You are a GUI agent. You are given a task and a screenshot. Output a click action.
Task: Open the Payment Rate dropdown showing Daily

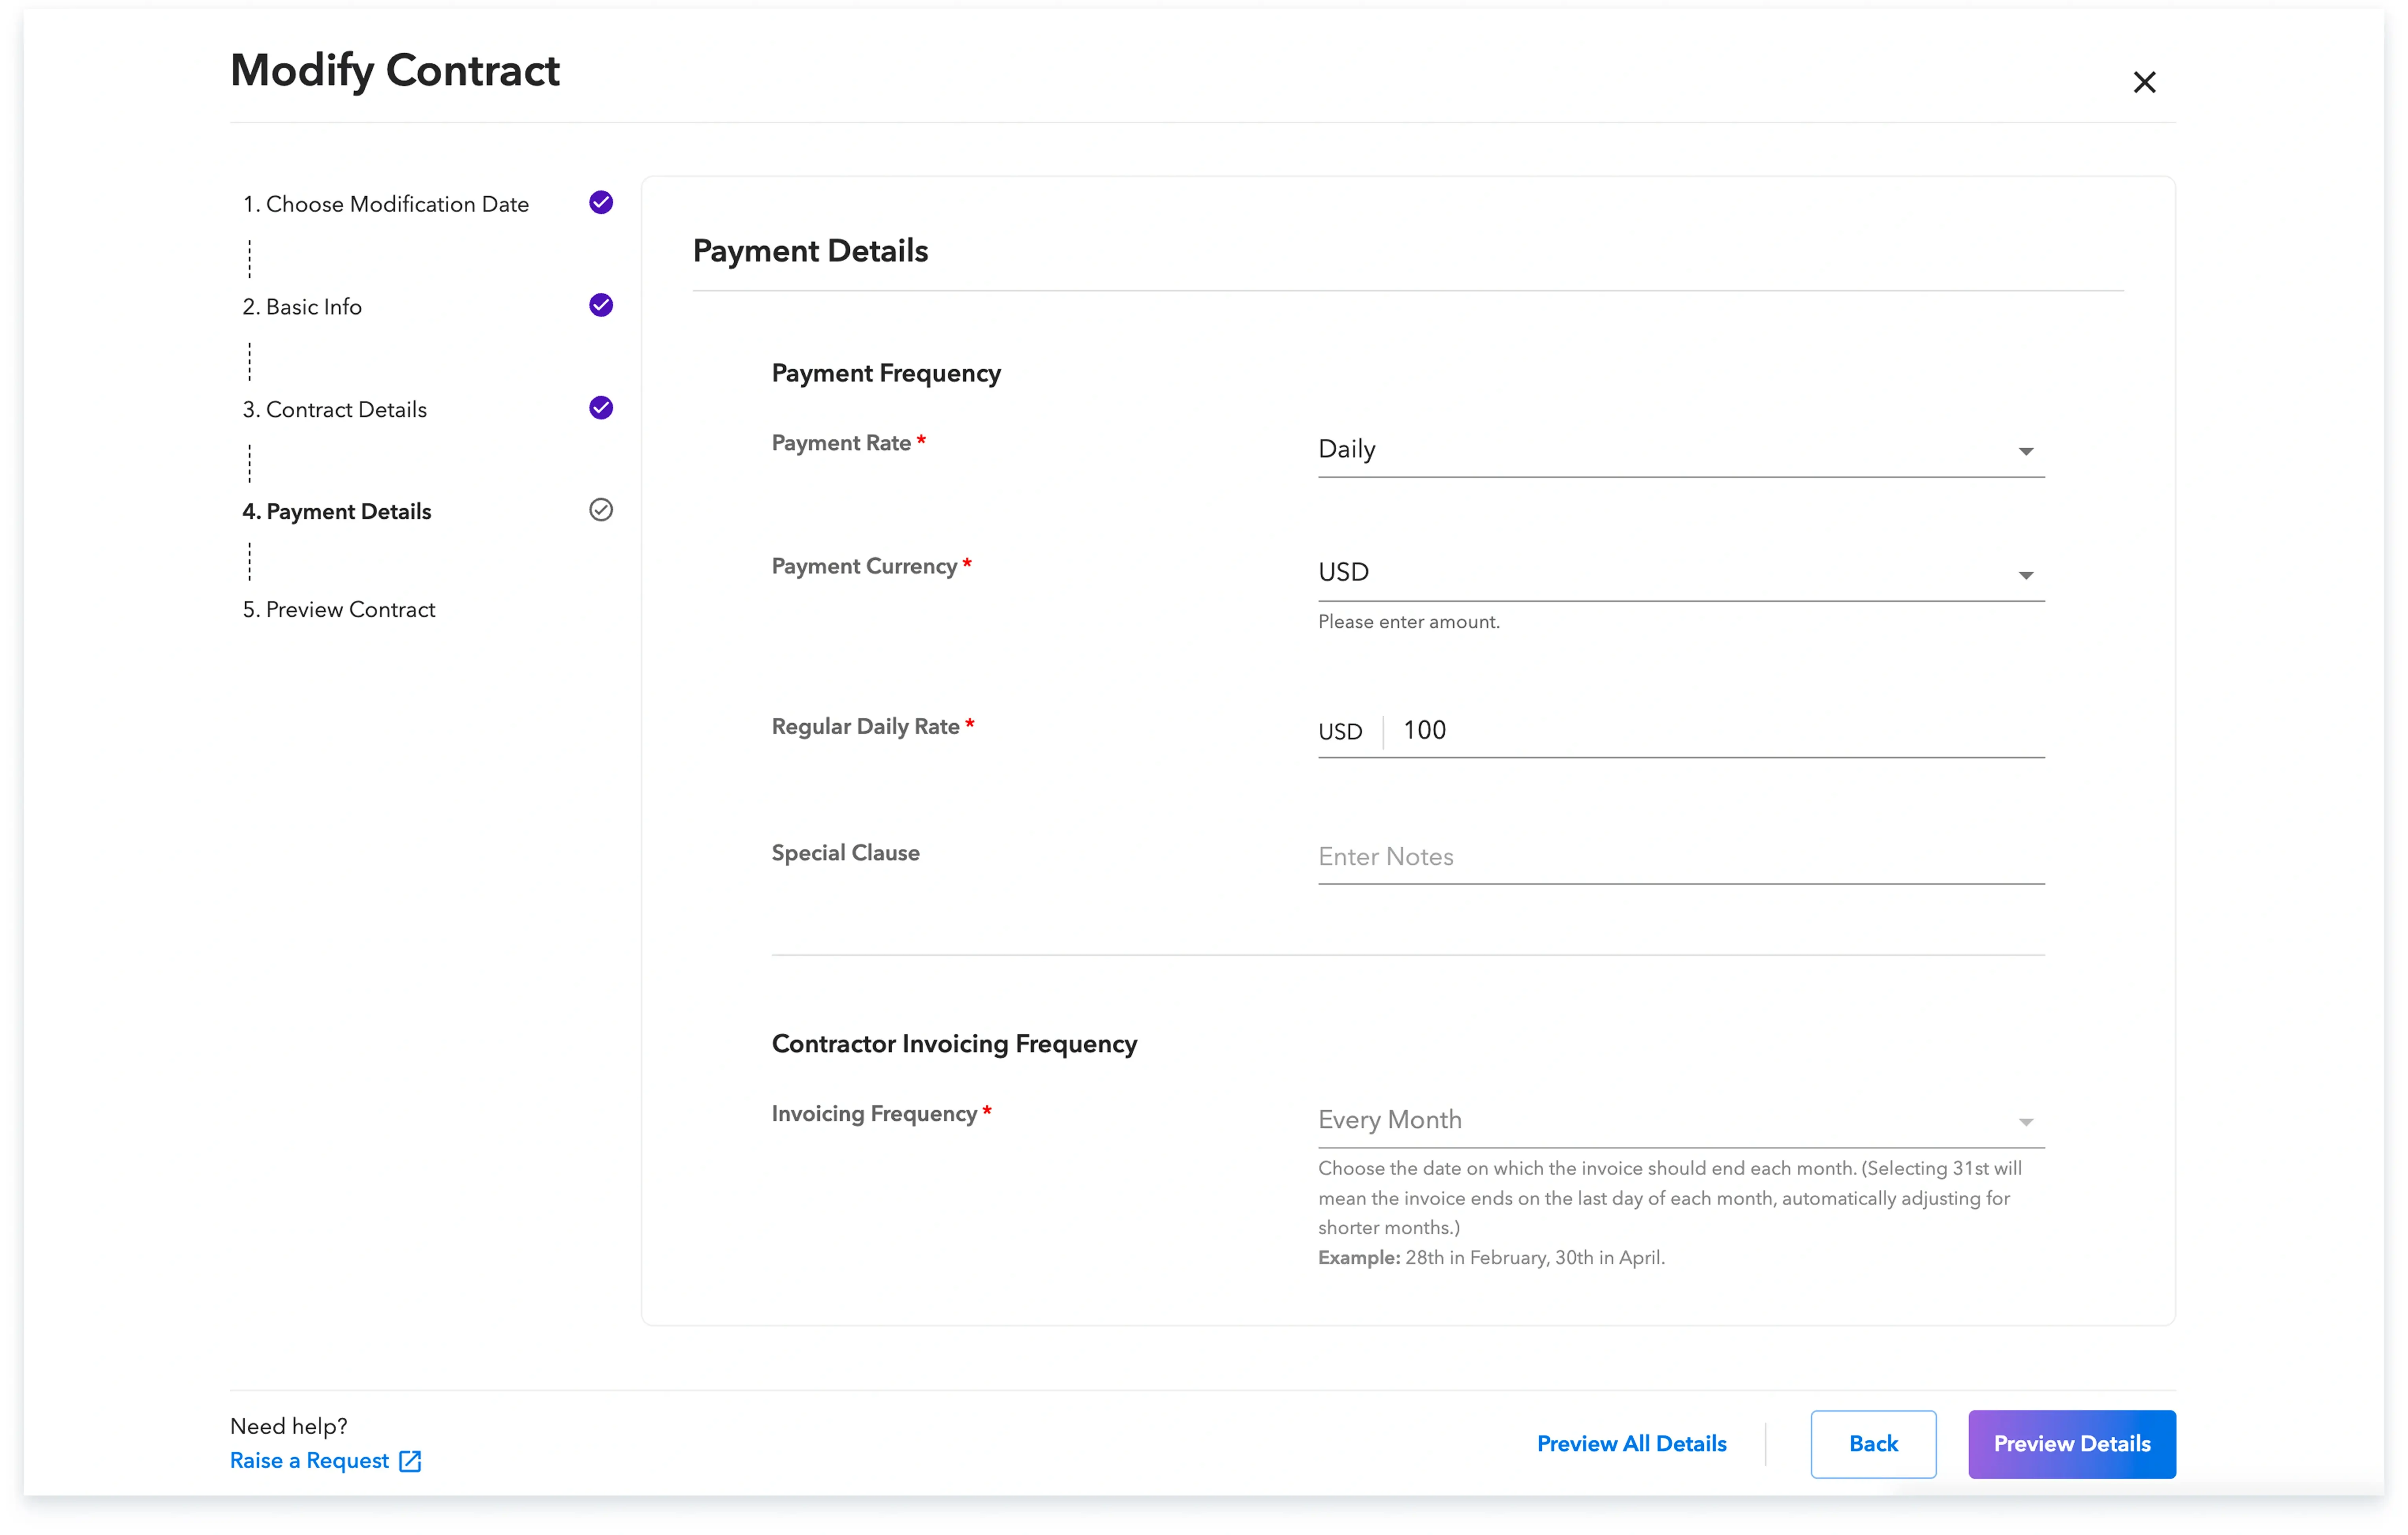(x=1680, y=449)
